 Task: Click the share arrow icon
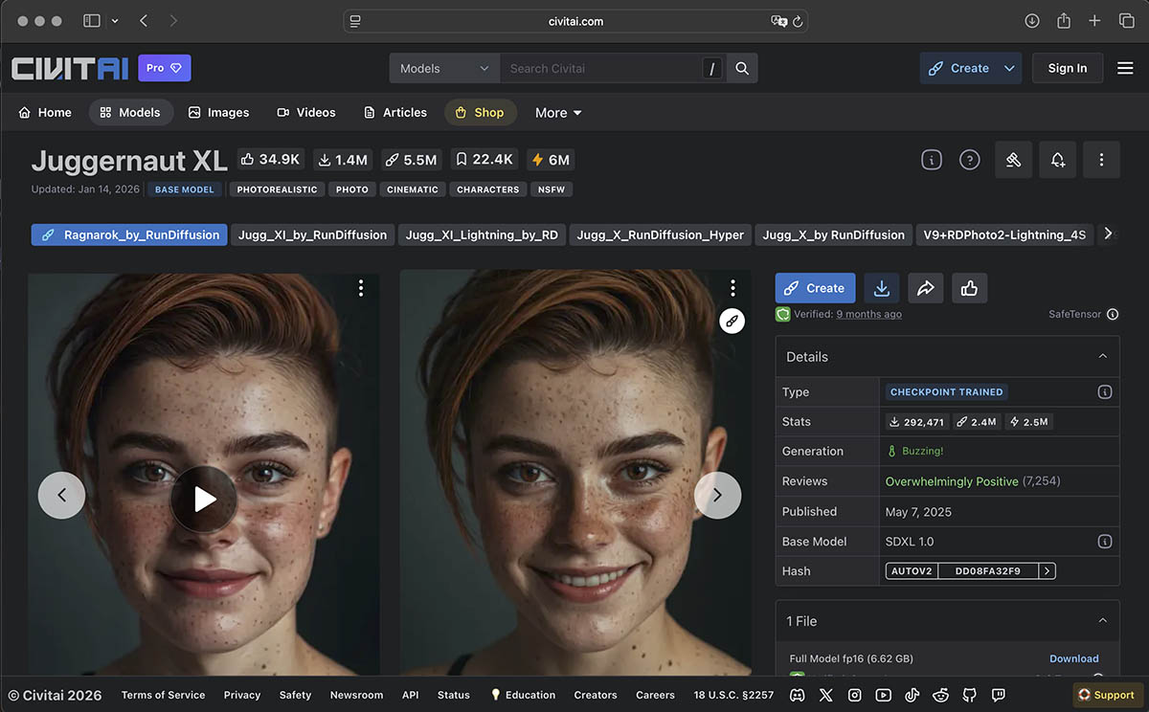coord(925,288)
